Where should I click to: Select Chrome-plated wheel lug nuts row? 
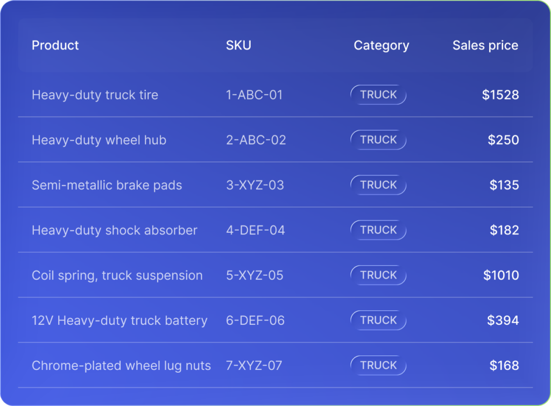click(x=121, y=366)
